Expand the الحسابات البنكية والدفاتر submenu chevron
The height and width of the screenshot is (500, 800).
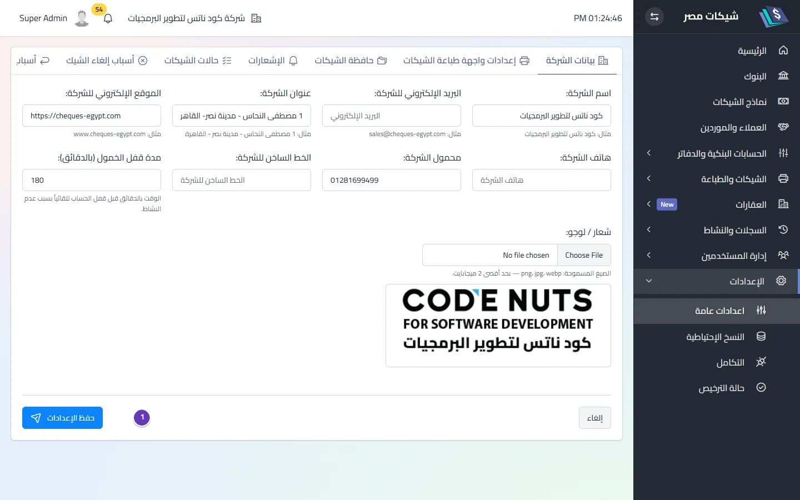click(x=648, y=153)
